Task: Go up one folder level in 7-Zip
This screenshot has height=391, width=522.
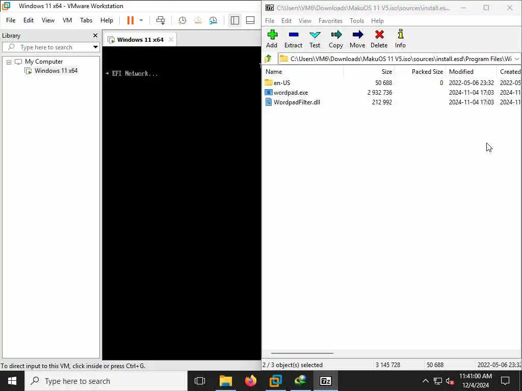Action: tap(268, 59)
